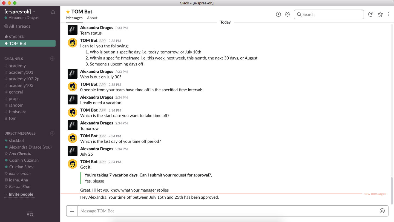Click the 2:33 PM timestamp of Team status
Image resolution: width=394 pixels, height=222 pixels.
tap(122, 28)
